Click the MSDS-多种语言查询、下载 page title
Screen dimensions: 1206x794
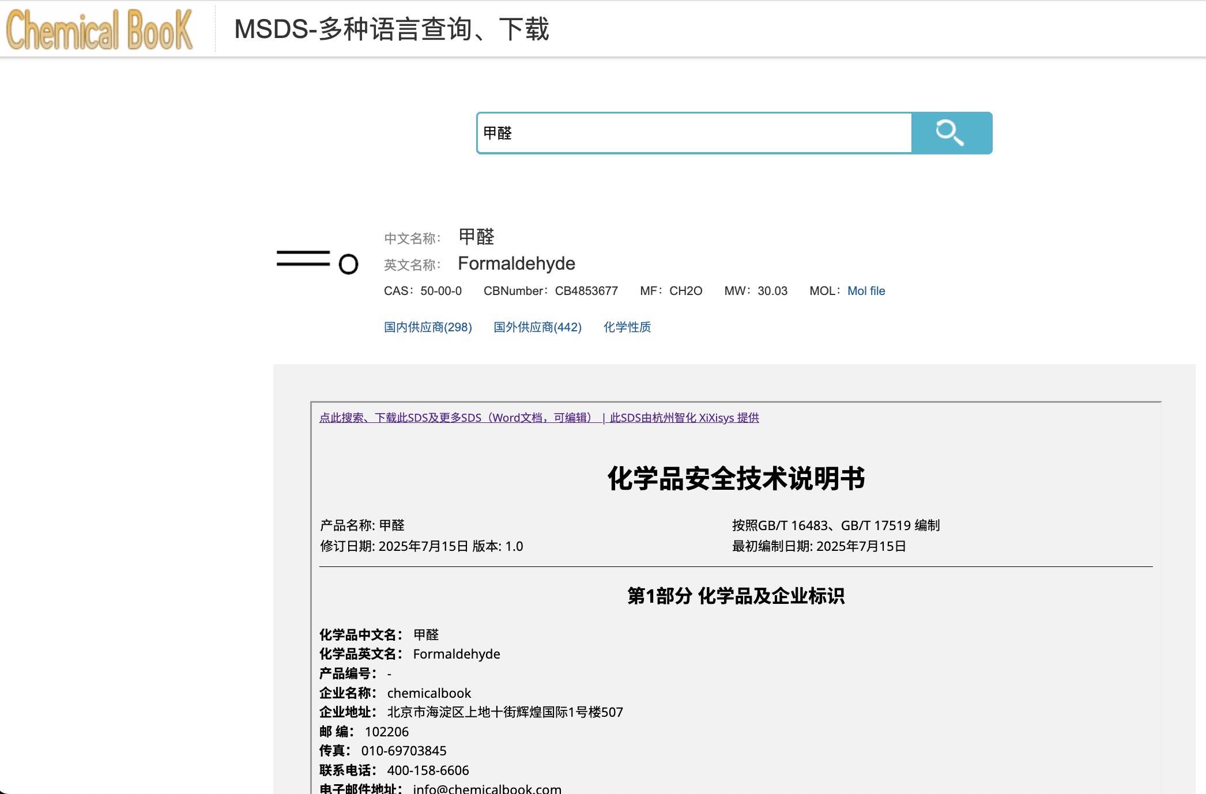coord(391,29)
